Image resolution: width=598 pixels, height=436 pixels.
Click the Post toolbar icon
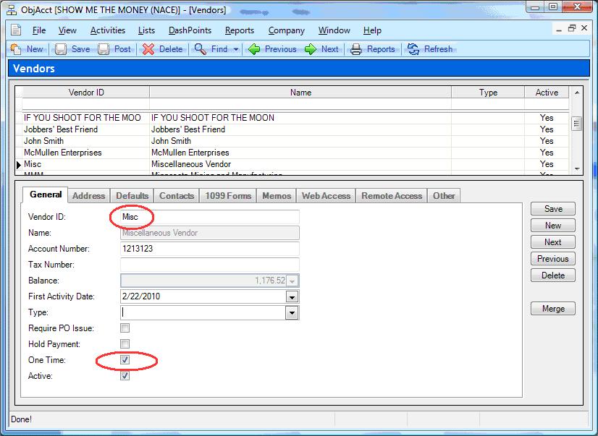[104, 49]
